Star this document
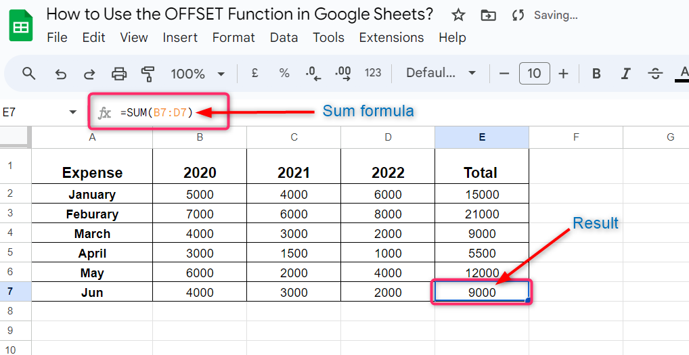The image size is (689, 355). tap(458, 15)
